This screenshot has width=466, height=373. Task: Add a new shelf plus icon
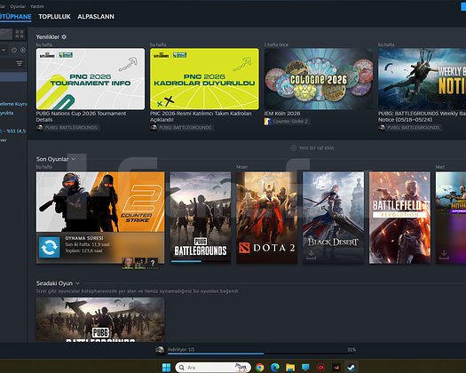pos(293,147)
